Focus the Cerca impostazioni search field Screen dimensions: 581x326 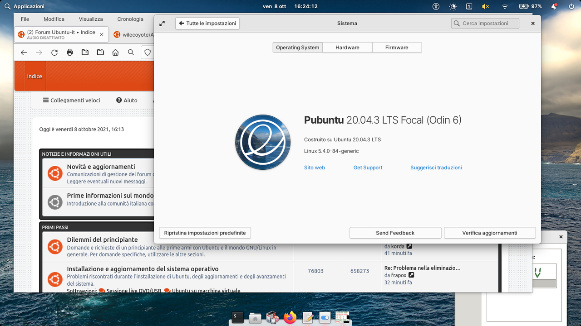(485, 24)
